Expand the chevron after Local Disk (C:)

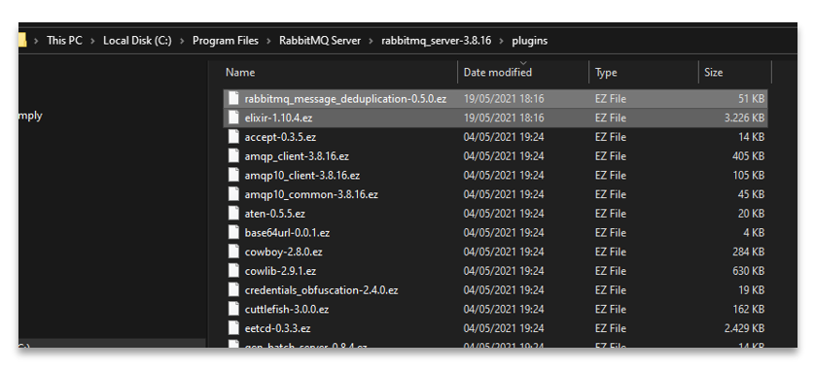[x=183, y=40]
